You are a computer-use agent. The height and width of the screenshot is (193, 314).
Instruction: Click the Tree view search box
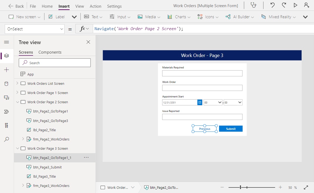[x=54, y=63]
